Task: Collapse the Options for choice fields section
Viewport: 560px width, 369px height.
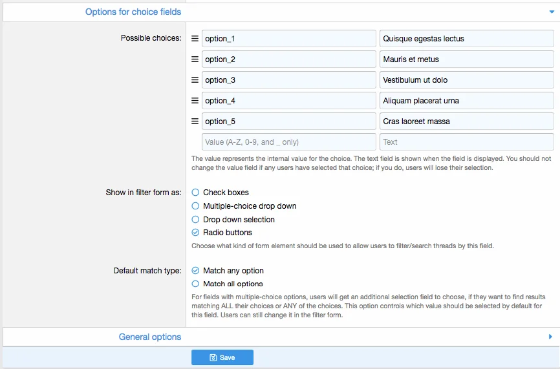Action: 133,12
